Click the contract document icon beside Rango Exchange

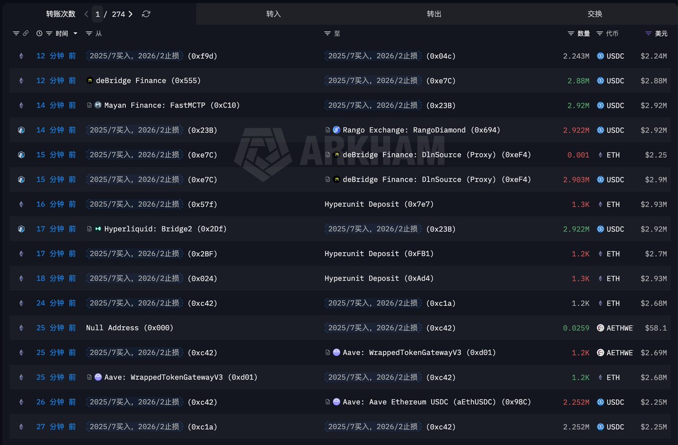coord(328,130)
